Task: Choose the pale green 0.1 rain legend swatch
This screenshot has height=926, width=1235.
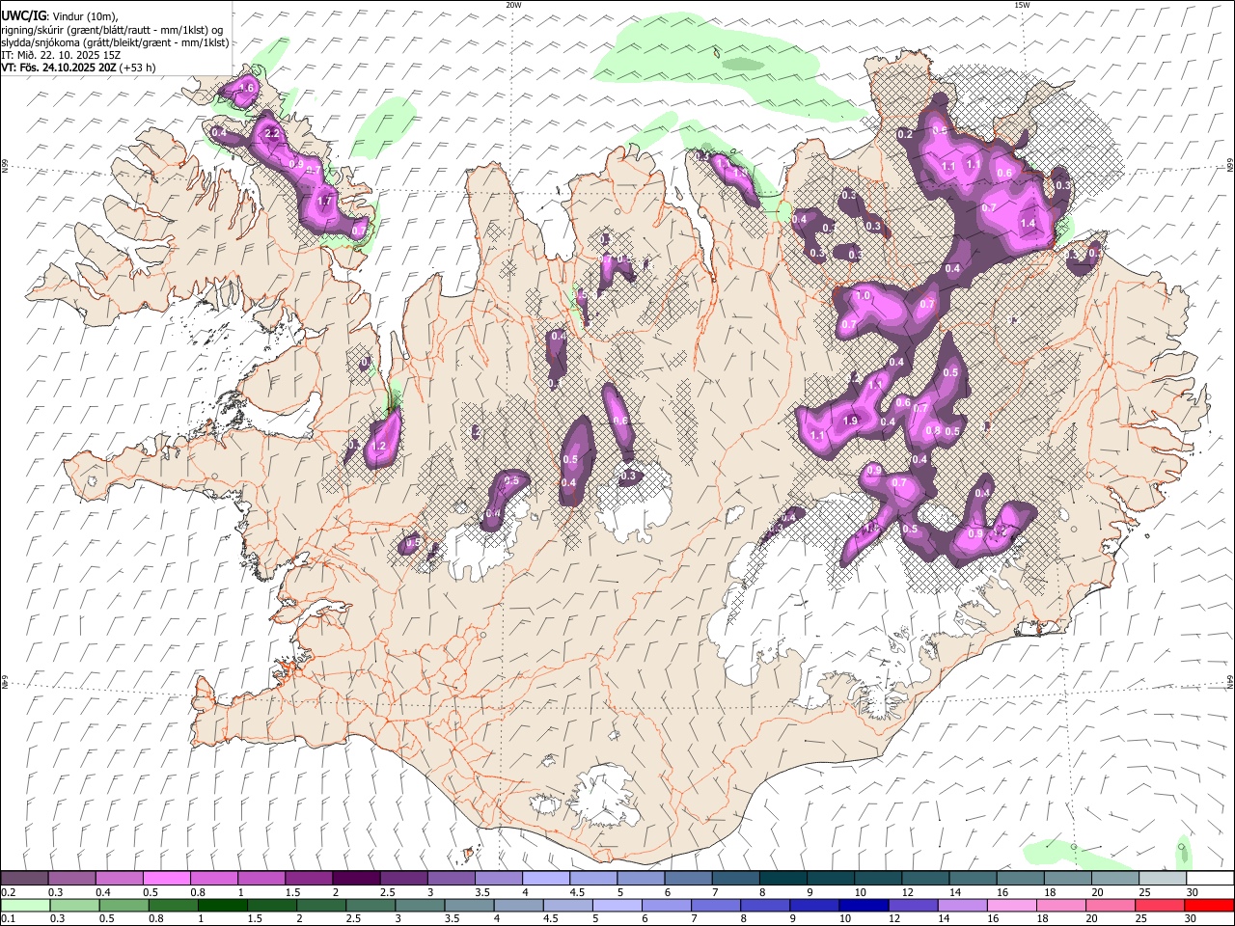Action: pyautogui.click(x=24, y=905)
